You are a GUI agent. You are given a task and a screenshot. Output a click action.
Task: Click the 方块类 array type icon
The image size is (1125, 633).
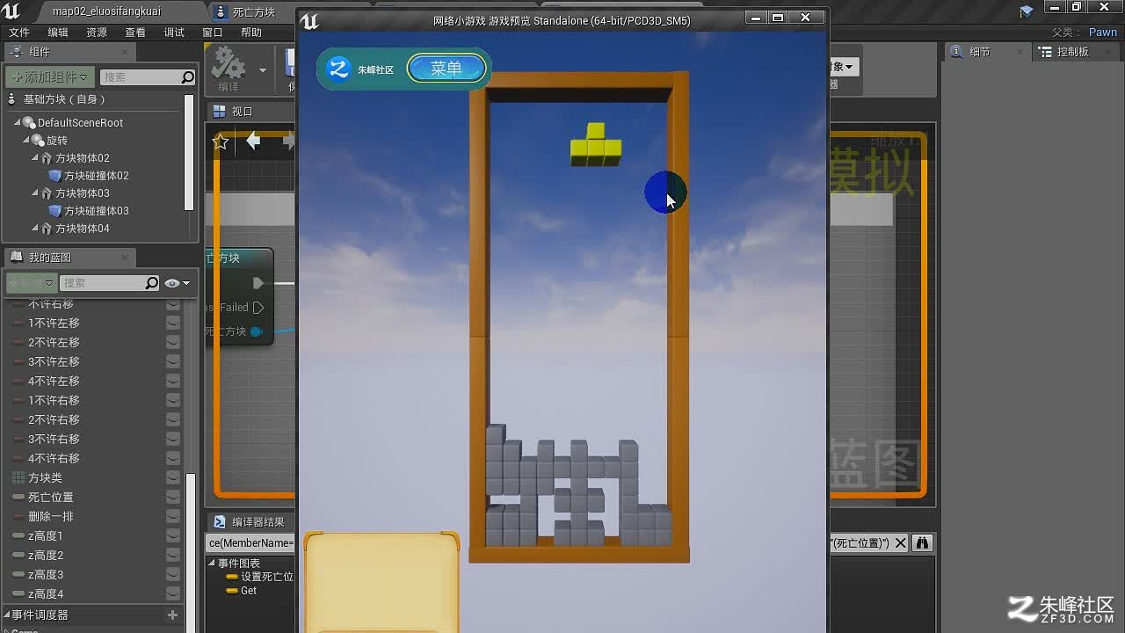coord(18,478)
